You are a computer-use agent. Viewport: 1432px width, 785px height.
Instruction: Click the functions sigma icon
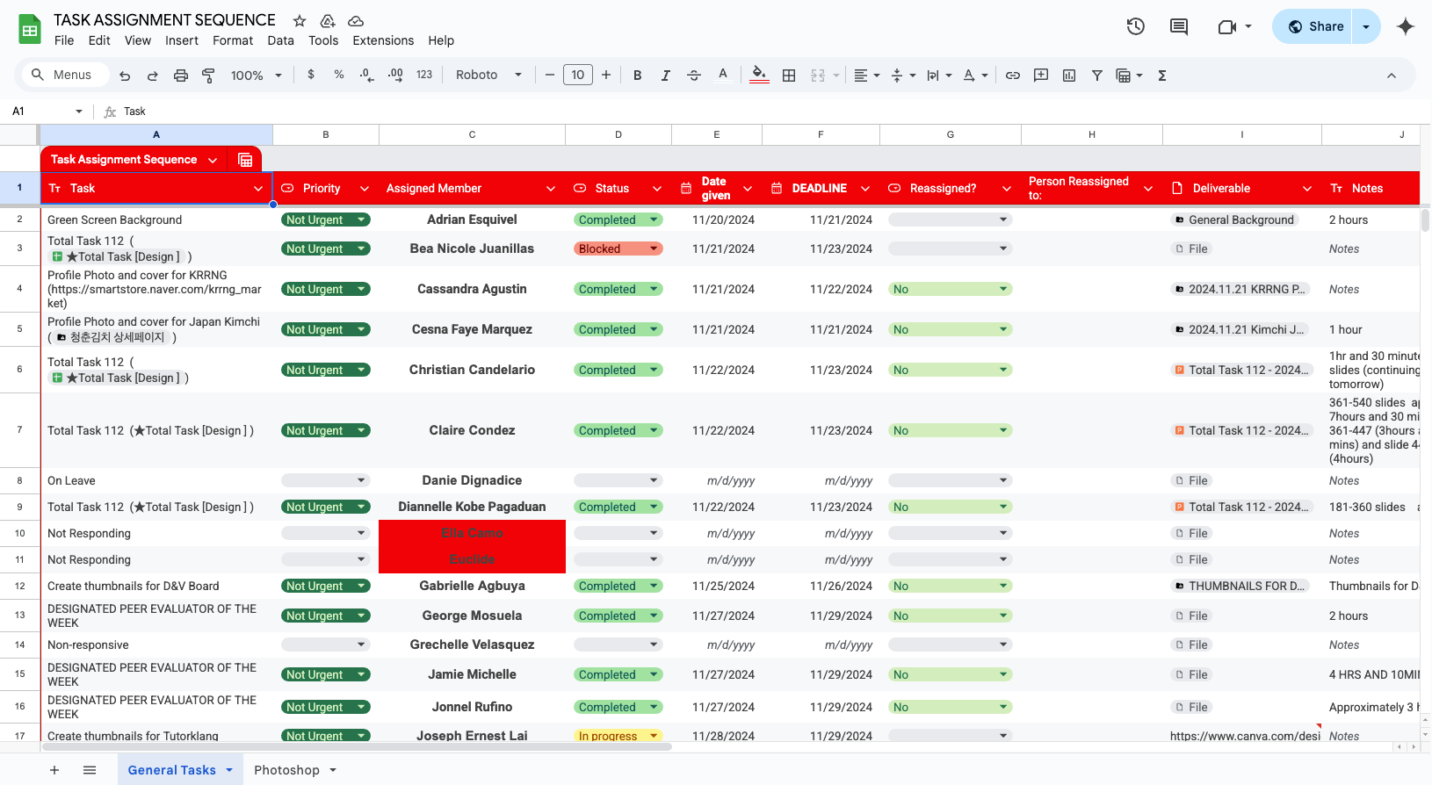coord(1162,76)
